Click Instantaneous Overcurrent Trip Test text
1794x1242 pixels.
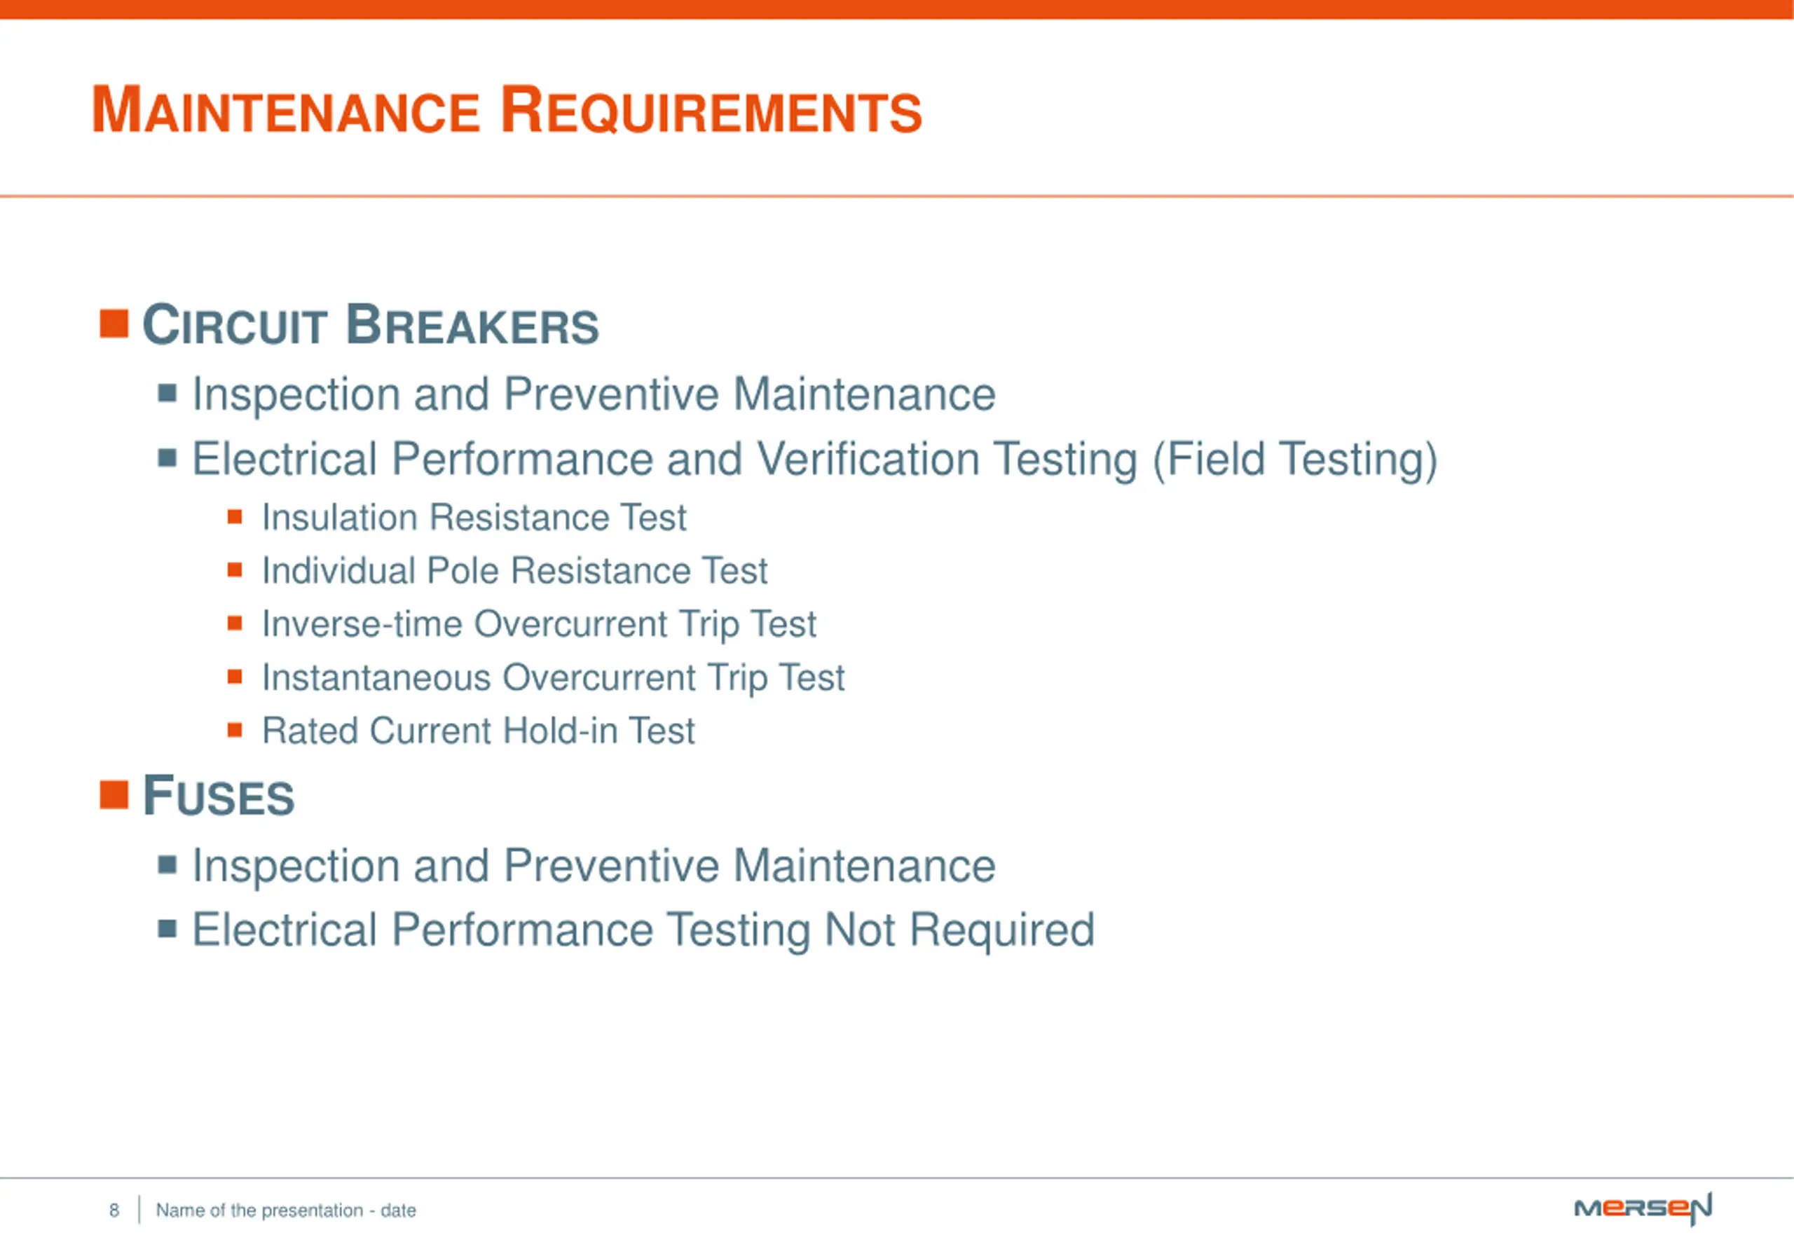point(553,678)
